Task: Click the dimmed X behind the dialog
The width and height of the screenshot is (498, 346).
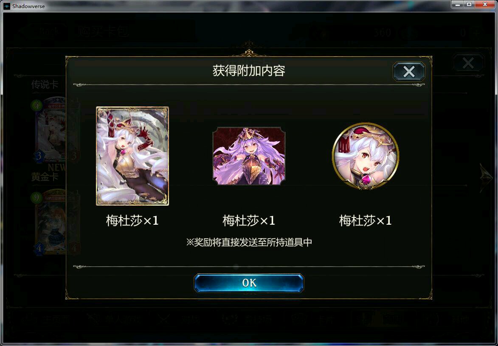Action: click(468, 63)
